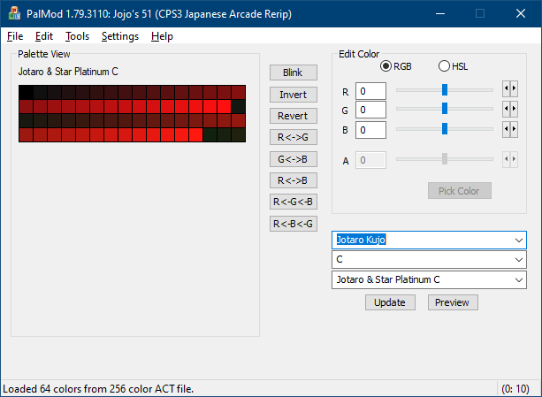Click the R channel stepper arrows

click(509, 89)
